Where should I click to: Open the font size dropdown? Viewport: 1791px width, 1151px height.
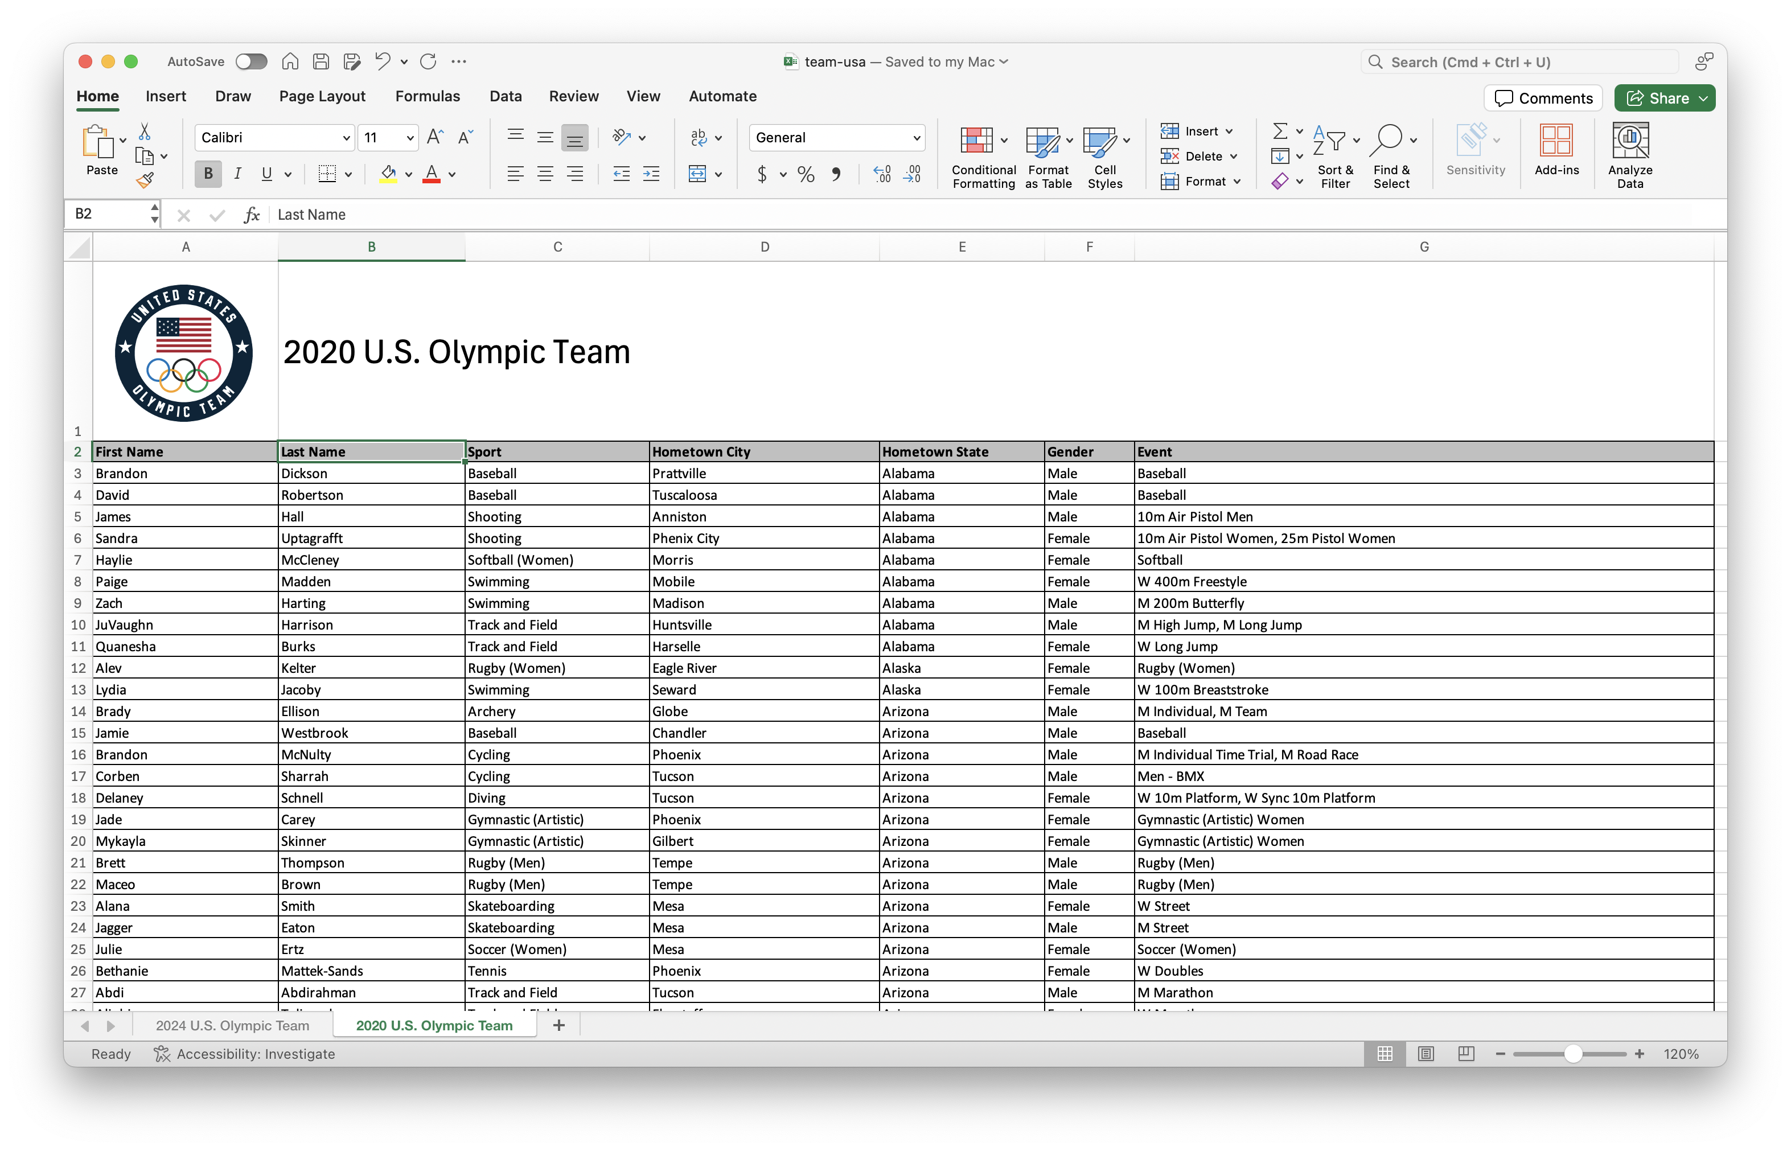coord(410,138)
